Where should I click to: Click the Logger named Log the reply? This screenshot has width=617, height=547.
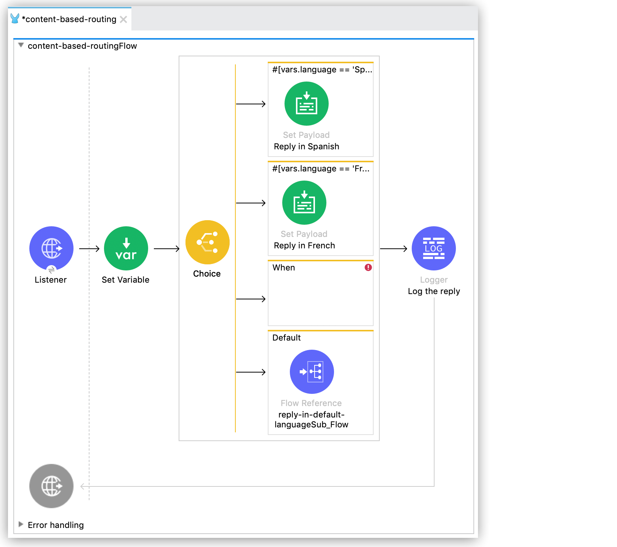pos(433,248)
